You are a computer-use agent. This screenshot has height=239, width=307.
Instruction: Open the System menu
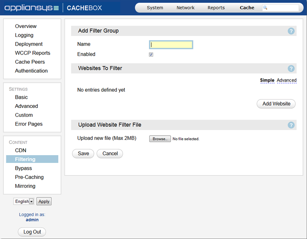(155, 8)
